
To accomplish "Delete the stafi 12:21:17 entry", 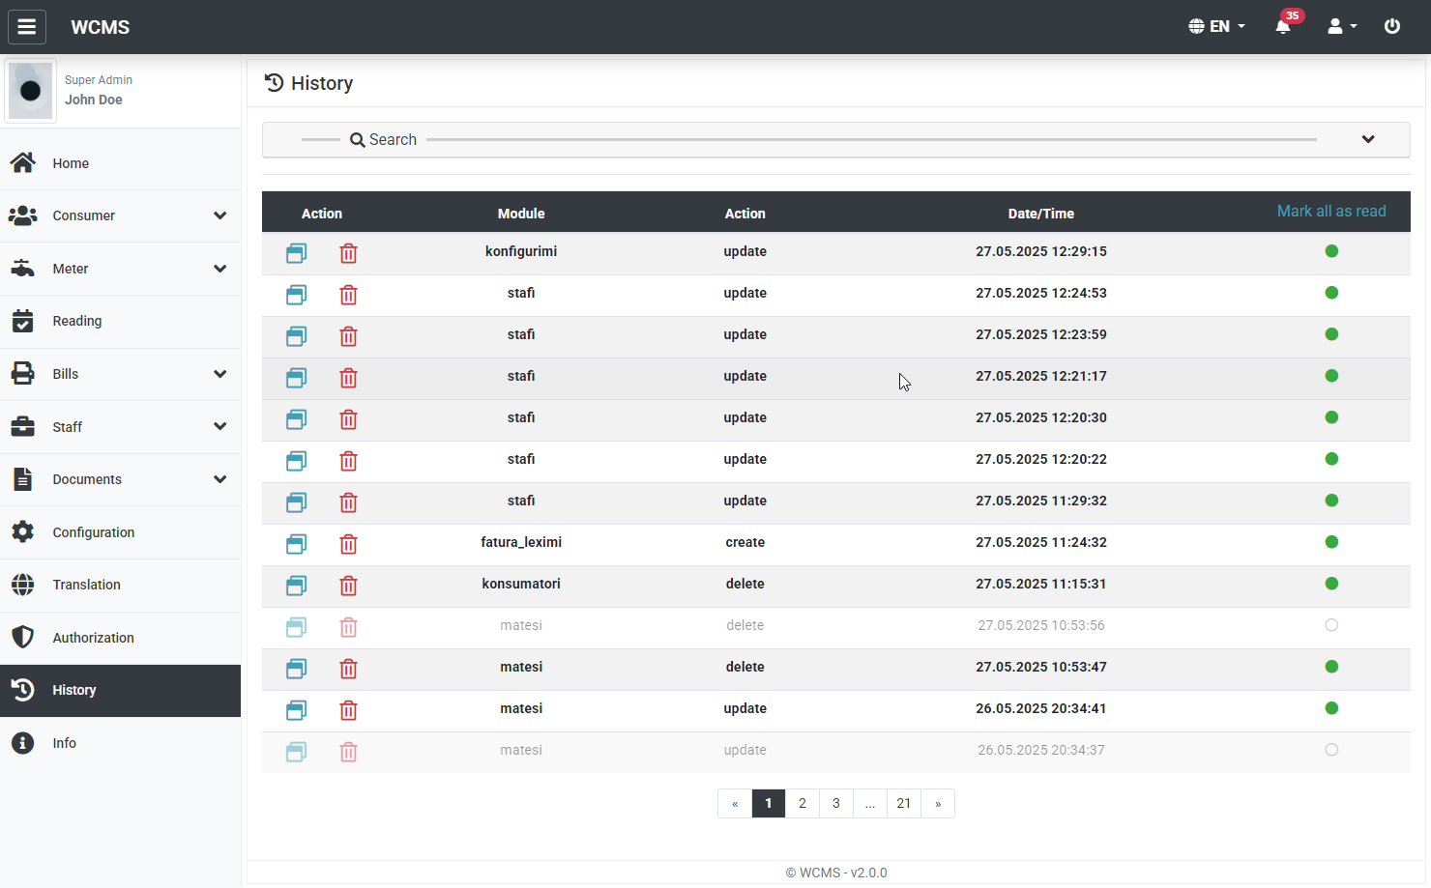I will coord(348,378).
